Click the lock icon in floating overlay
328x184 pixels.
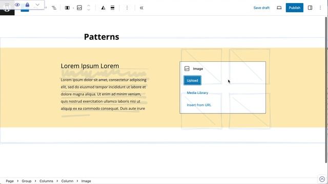point(27,5)
